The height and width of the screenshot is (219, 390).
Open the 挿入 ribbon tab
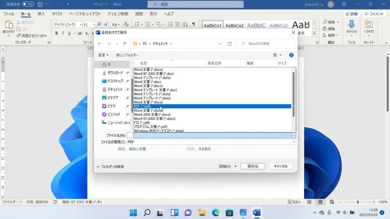click(x=41, y=14)
